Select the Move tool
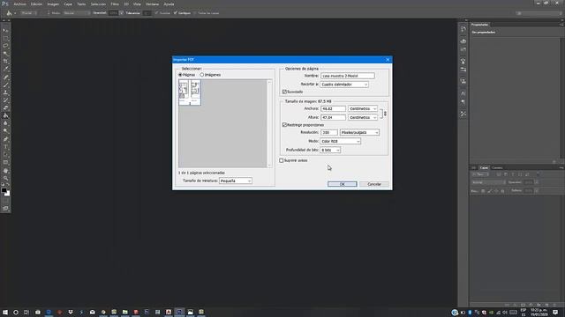 [x=5, y=31]
